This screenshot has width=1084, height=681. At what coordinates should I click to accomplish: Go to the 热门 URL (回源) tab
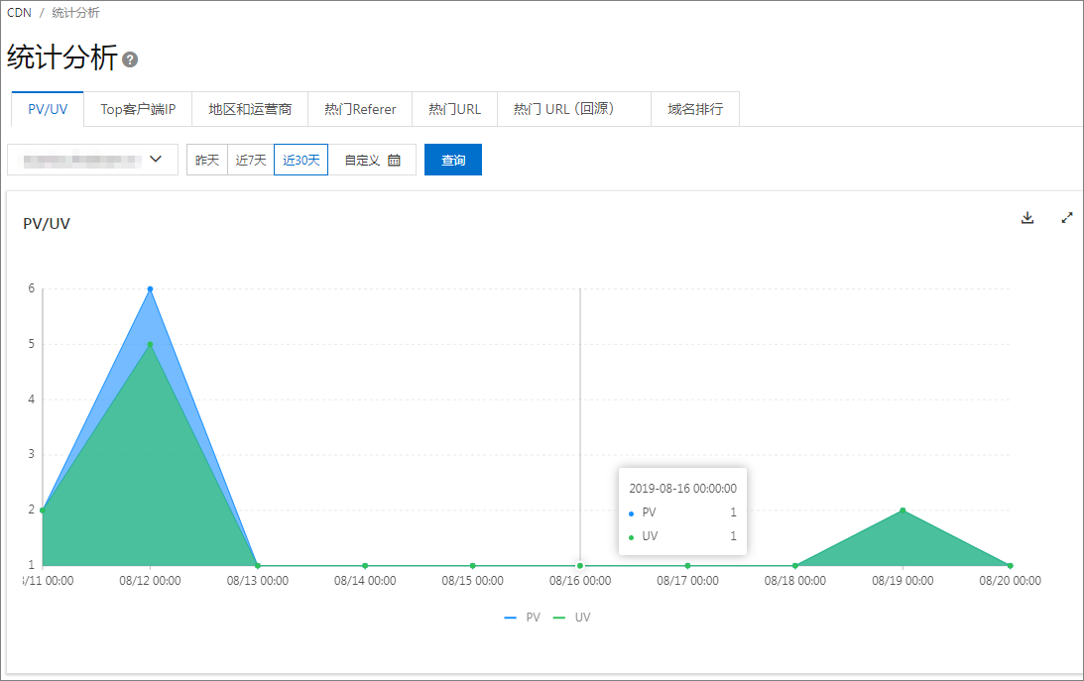coord(574,109)
